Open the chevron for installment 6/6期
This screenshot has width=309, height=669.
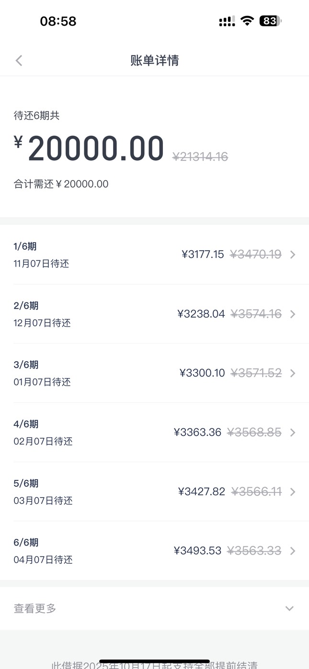point(293,551)
